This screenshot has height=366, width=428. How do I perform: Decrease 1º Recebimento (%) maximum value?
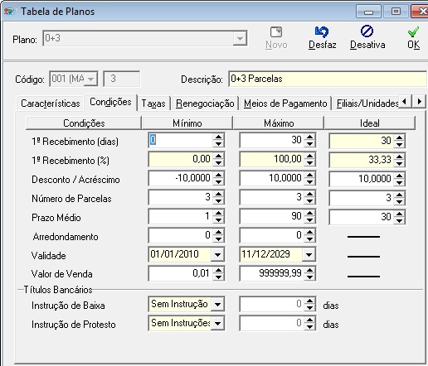coord(309,163)
